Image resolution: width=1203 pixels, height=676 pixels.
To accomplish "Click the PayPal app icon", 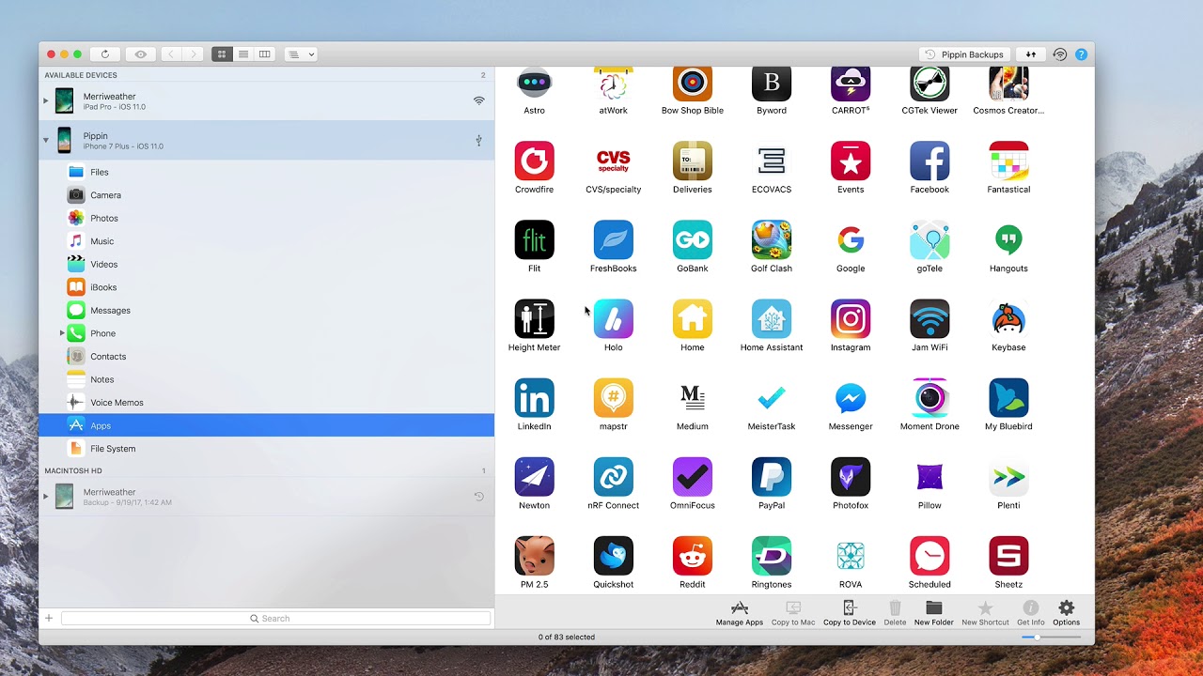I will point(772,476).
